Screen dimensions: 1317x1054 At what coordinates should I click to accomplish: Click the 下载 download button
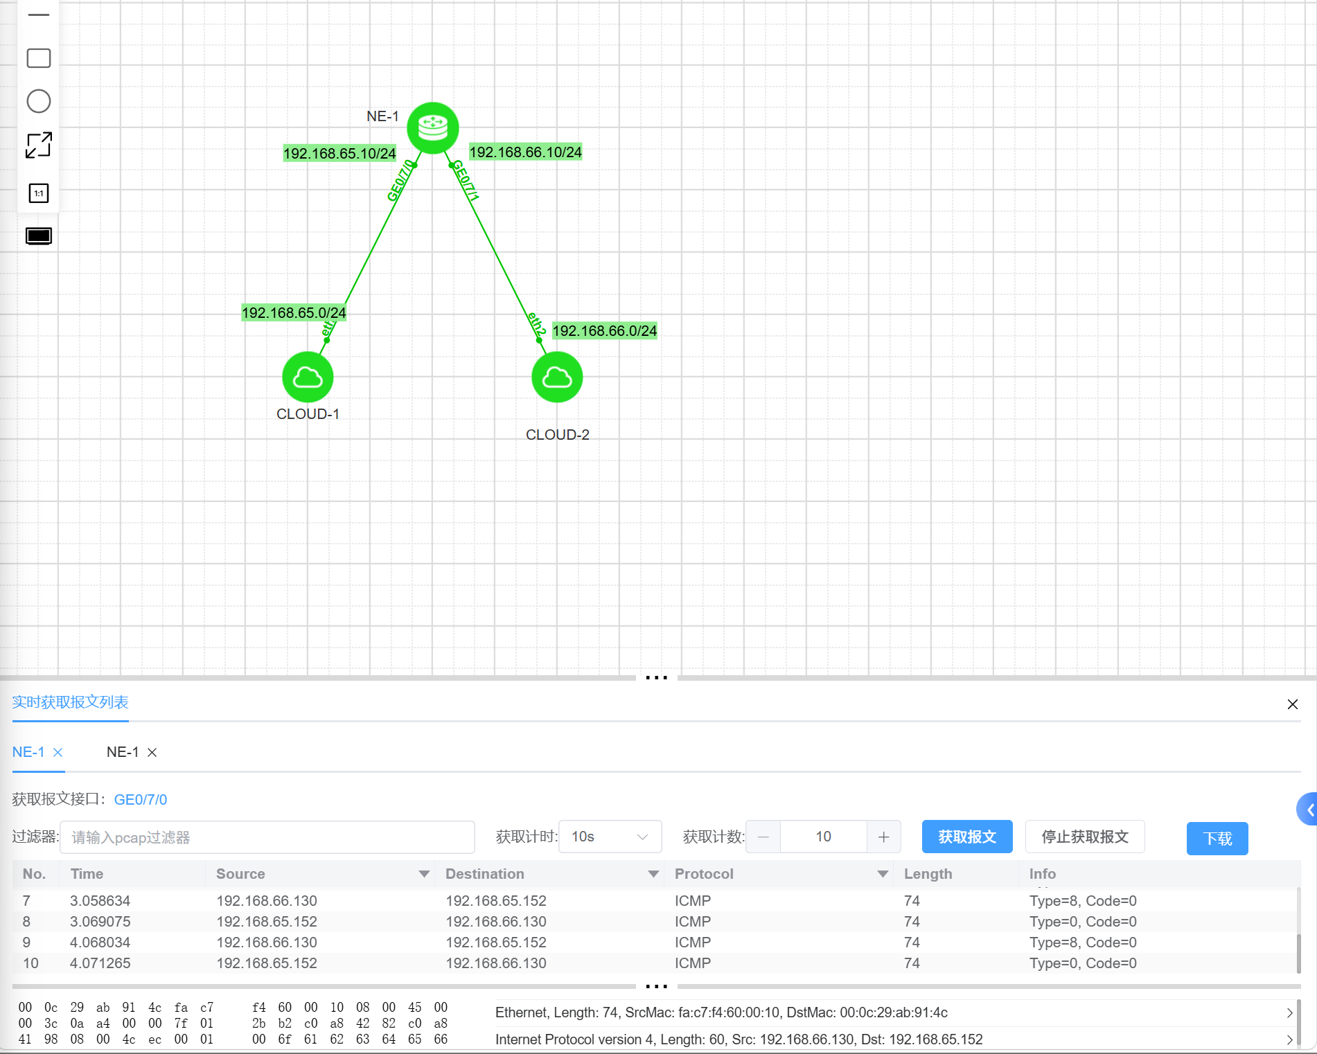(x=1217, y=839)
